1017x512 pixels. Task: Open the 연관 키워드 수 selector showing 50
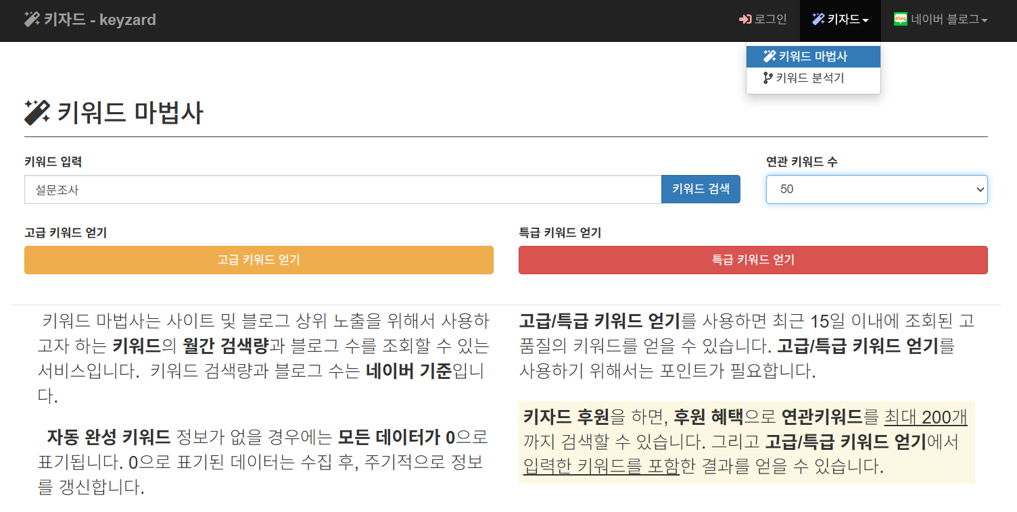click(x=876, y=189)
